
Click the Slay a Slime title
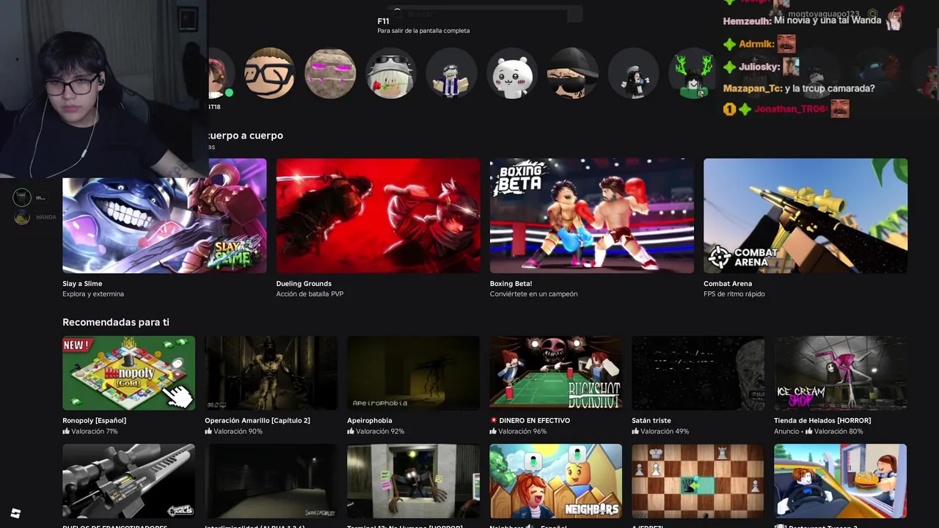click(x=82, y=283)
